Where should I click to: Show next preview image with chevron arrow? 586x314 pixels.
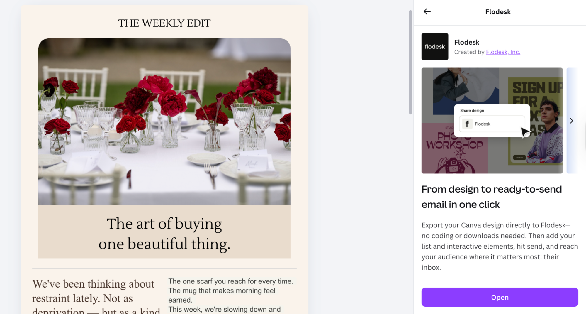[x=571, y=121]
